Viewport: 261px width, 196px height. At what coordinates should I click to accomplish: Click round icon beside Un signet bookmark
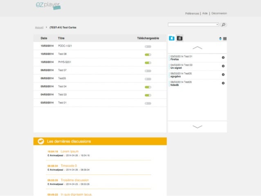(223, 66)
